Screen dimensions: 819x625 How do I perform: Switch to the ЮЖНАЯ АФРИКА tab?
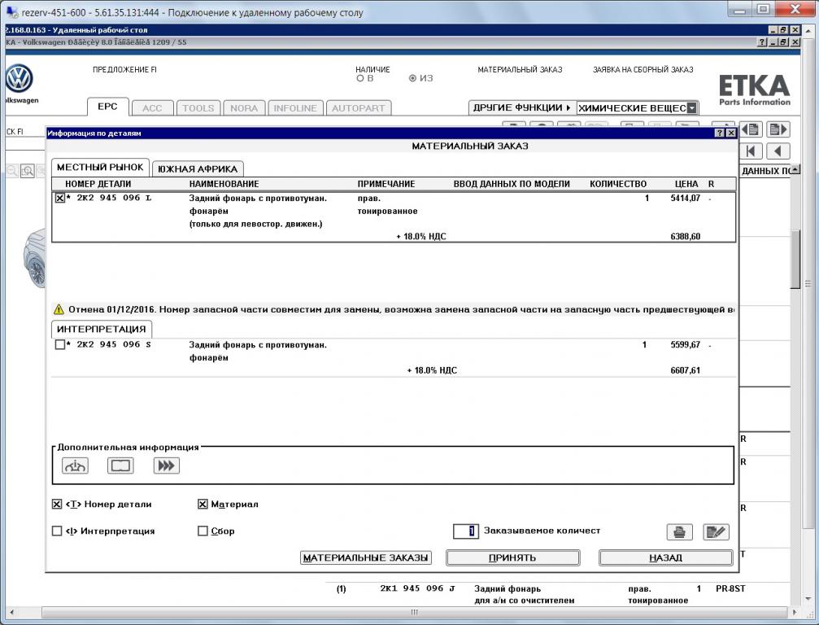click(198, 168)
